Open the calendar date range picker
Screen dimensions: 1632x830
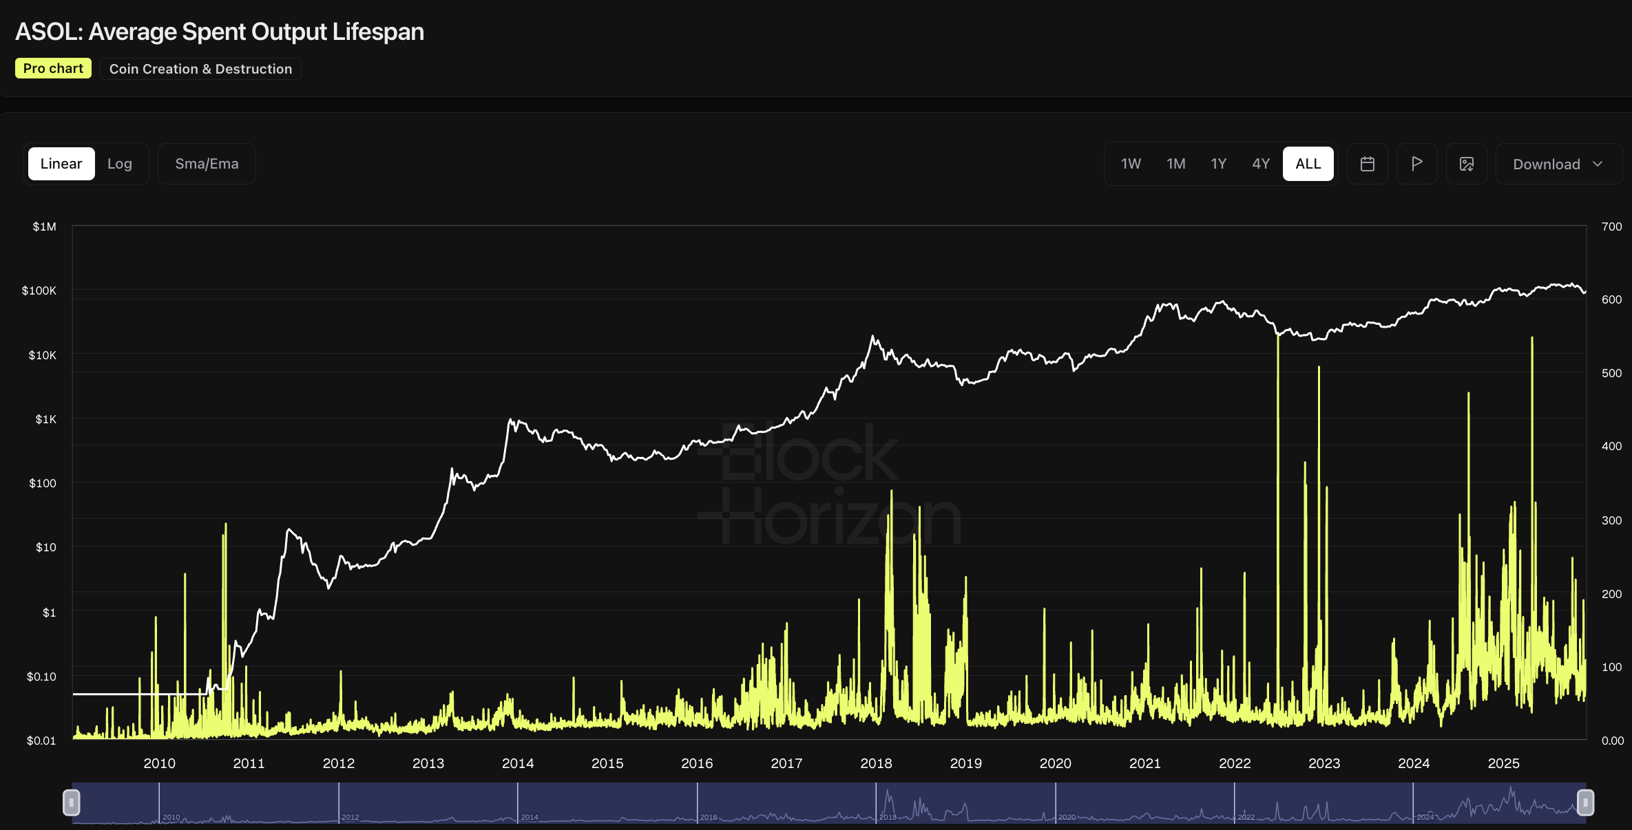tap(1368, 164)
